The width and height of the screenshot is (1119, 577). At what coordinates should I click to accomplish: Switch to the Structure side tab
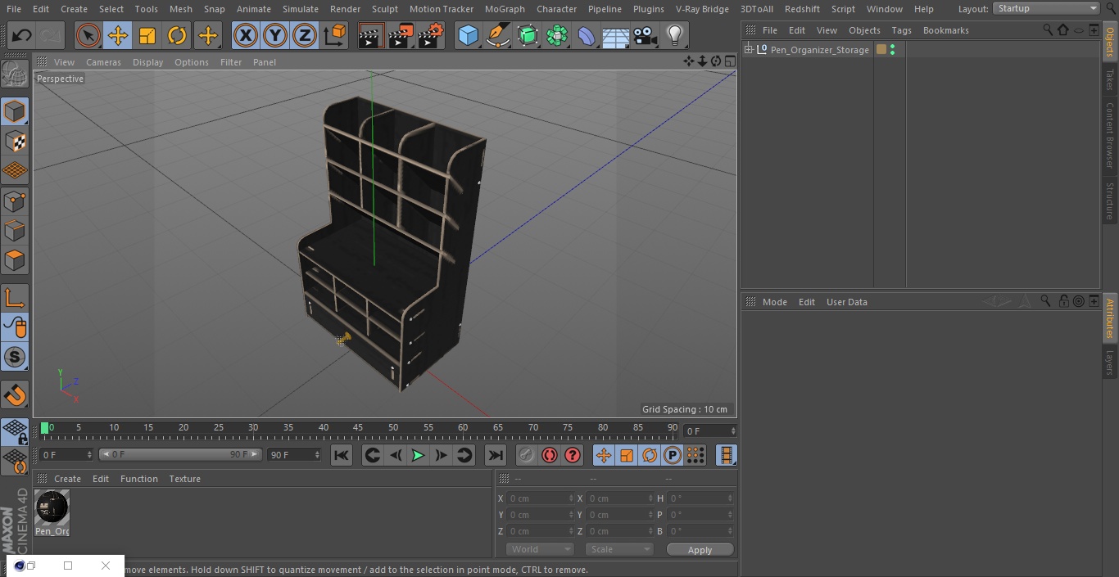pyautogui.click(x=1110, y=201)
